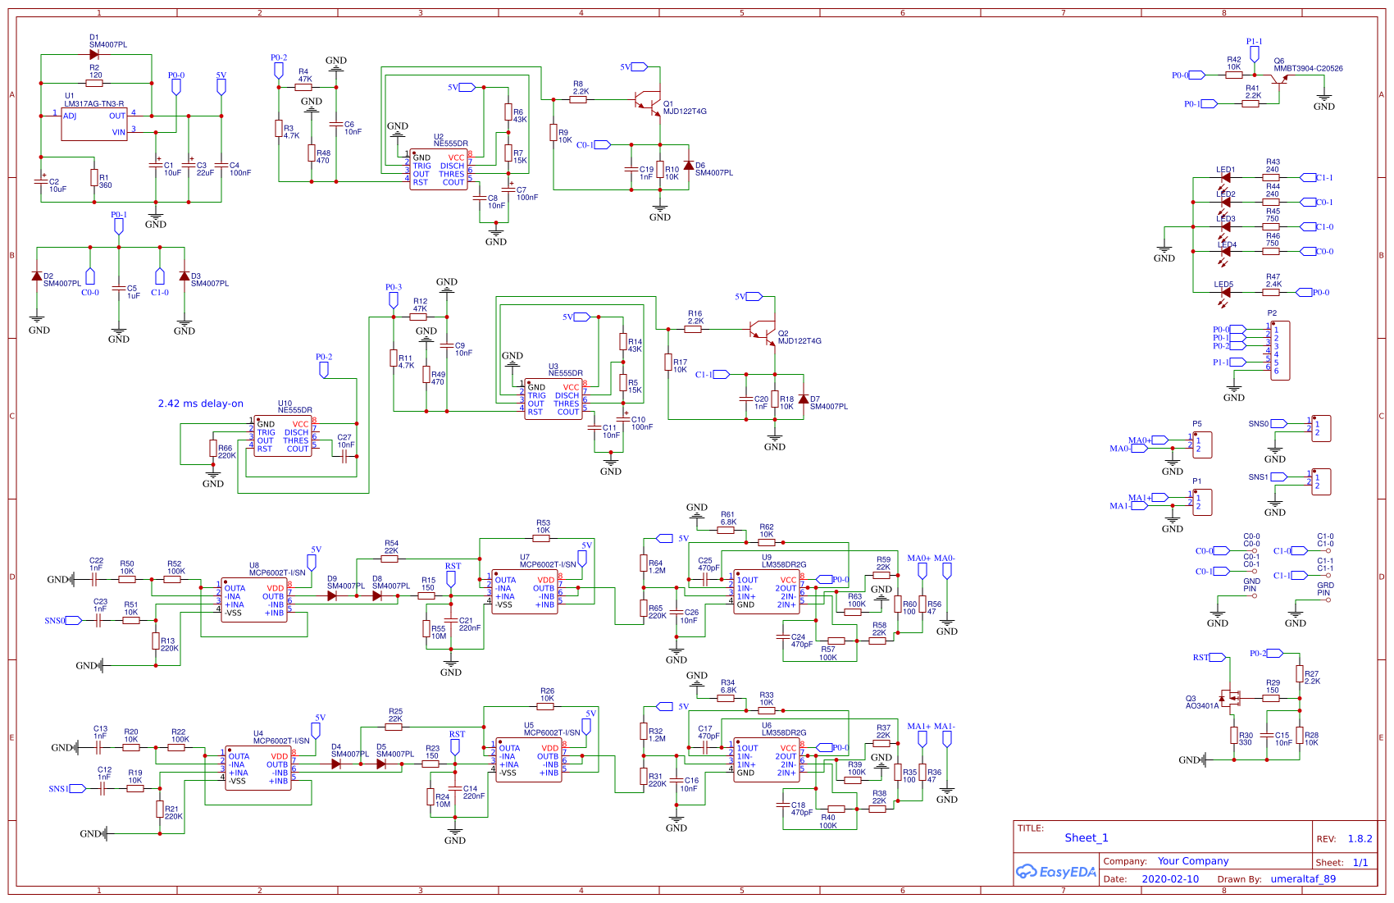Select the sheet number '1/1'
1394x903 pixels.
[x=1360, y=863]
